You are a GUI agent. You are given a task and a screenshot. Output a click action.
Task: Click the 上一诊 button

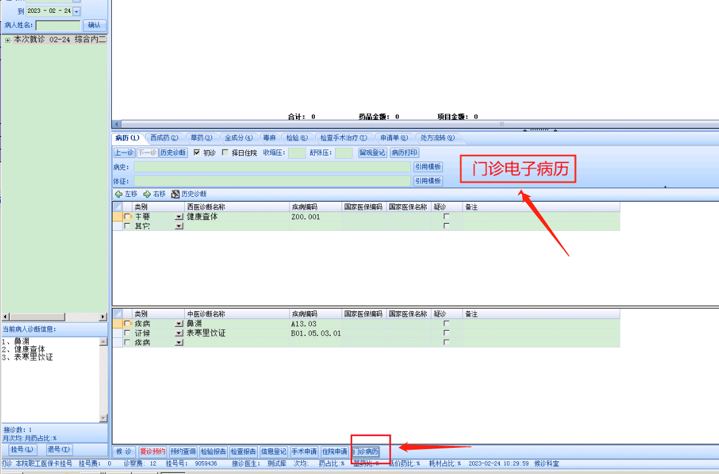[x=124, y=153]
